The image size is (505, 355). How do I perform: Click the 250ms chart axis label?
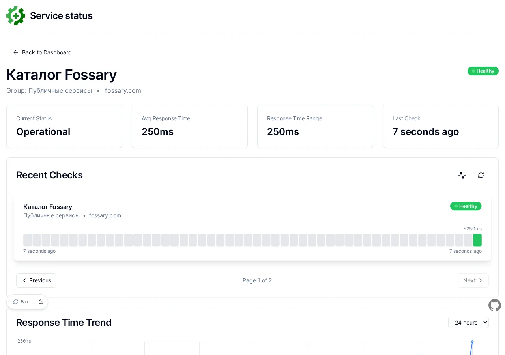click(x=24, y=341)
